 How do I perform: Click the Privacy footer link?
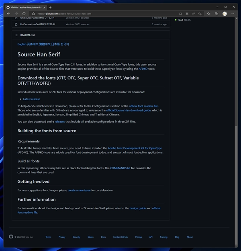62,237
